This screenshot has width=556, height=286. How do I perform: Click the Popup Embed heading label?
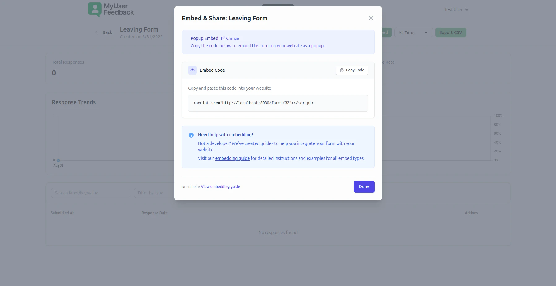coord(204,38)
